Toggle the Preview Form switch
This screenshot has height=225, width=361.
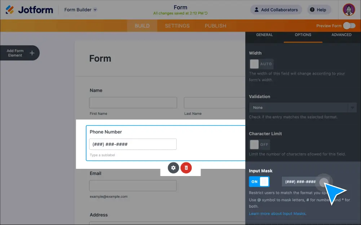coord(349,26)
